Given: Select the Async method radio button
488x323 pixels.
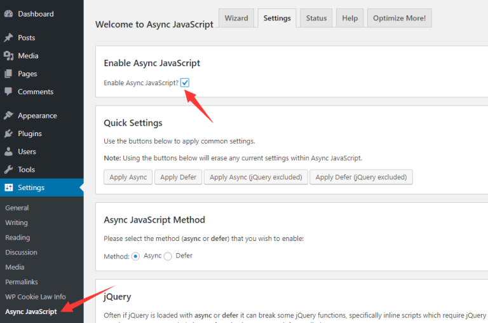Looking at the screenshot, I should pyautogui.click(x=135, y=256).
